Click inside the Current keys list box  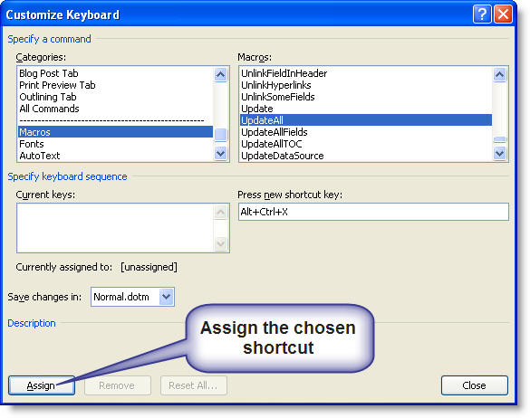tap(115, 228)
